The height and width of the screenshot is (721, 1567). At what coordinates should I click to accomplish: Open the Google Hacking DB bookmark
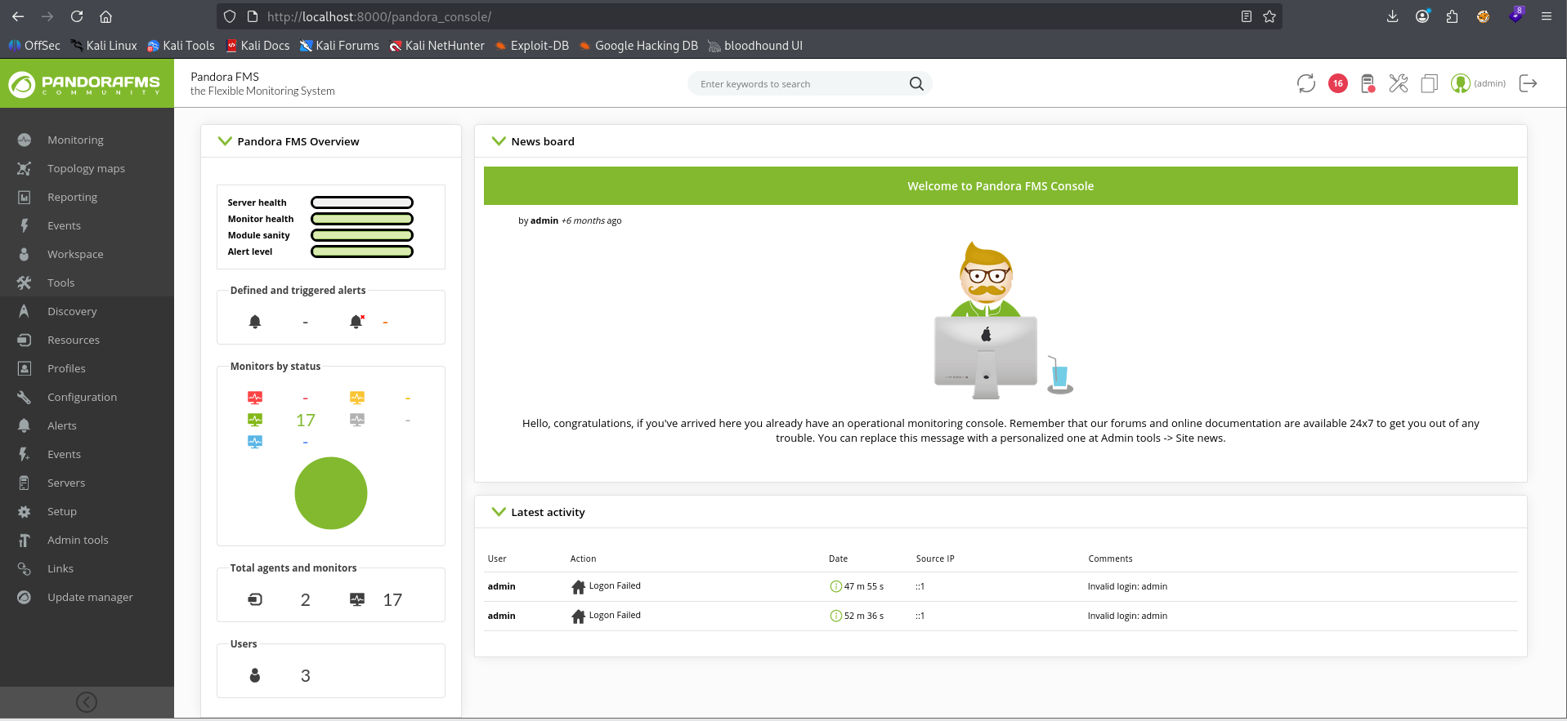638,46
